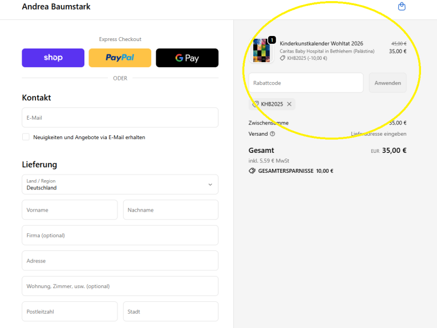Click the total savings tag icon
The height and width of the screenshot is (328, 437).
(252, 171)
